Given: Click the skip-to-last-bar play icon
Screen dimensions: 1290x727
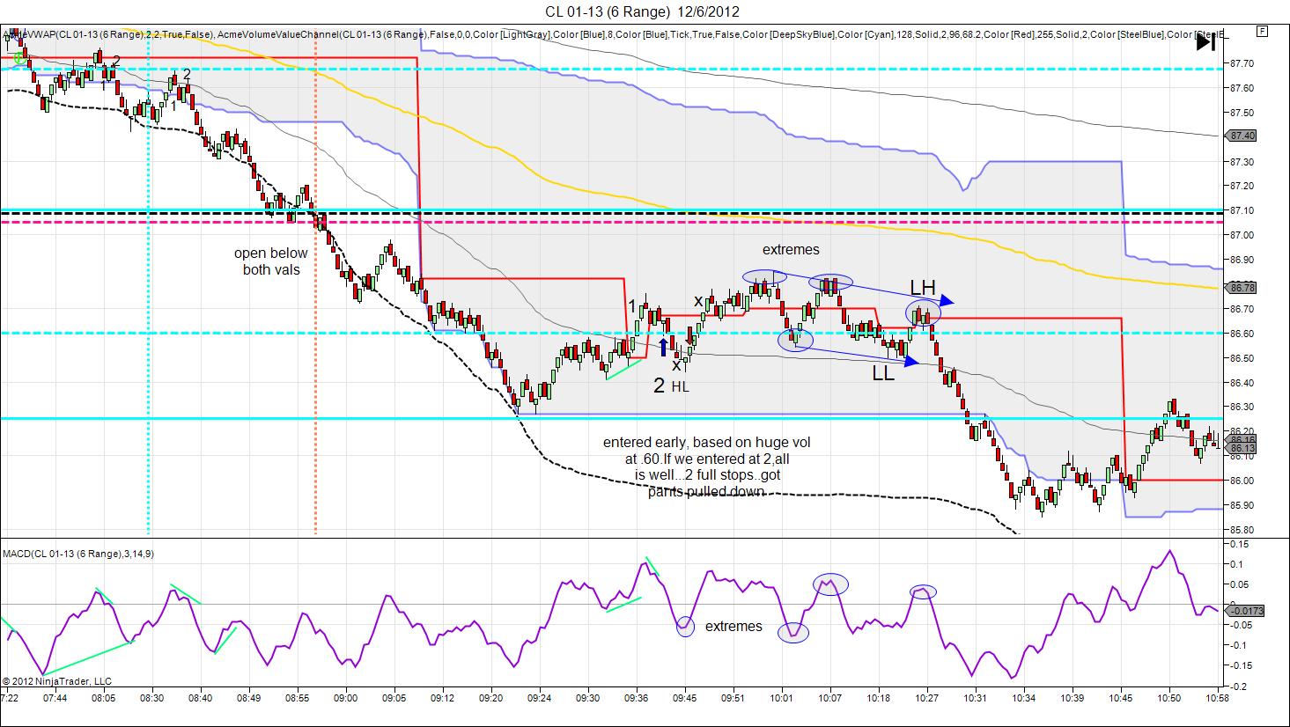Looking at the screenshot, I should (x=1206, y=40).
